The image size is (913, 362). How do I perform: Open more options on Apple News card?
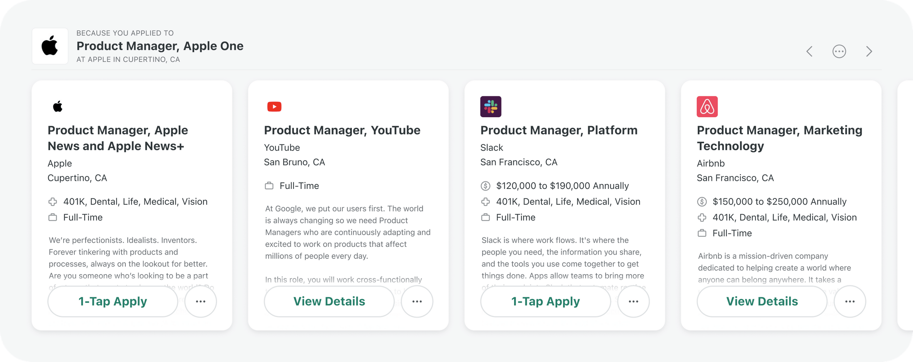click(x=201, y=301)
